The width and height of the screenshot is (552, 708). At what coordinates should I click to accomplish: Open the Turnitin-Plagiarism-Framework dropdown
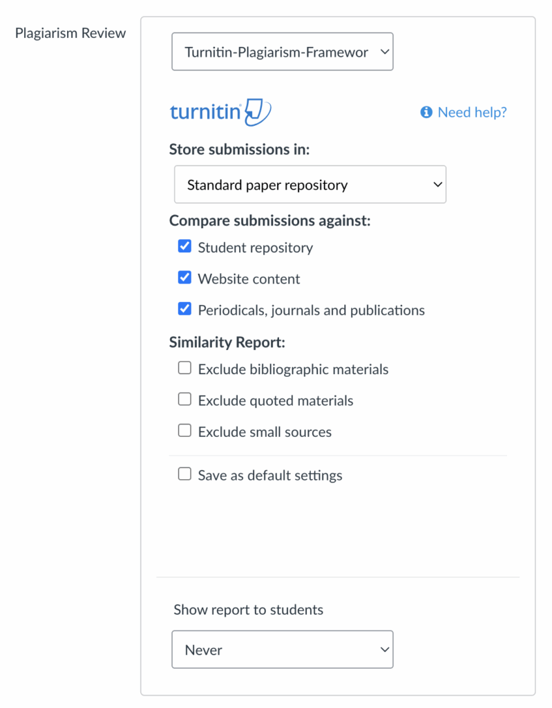tap(282, 51)
